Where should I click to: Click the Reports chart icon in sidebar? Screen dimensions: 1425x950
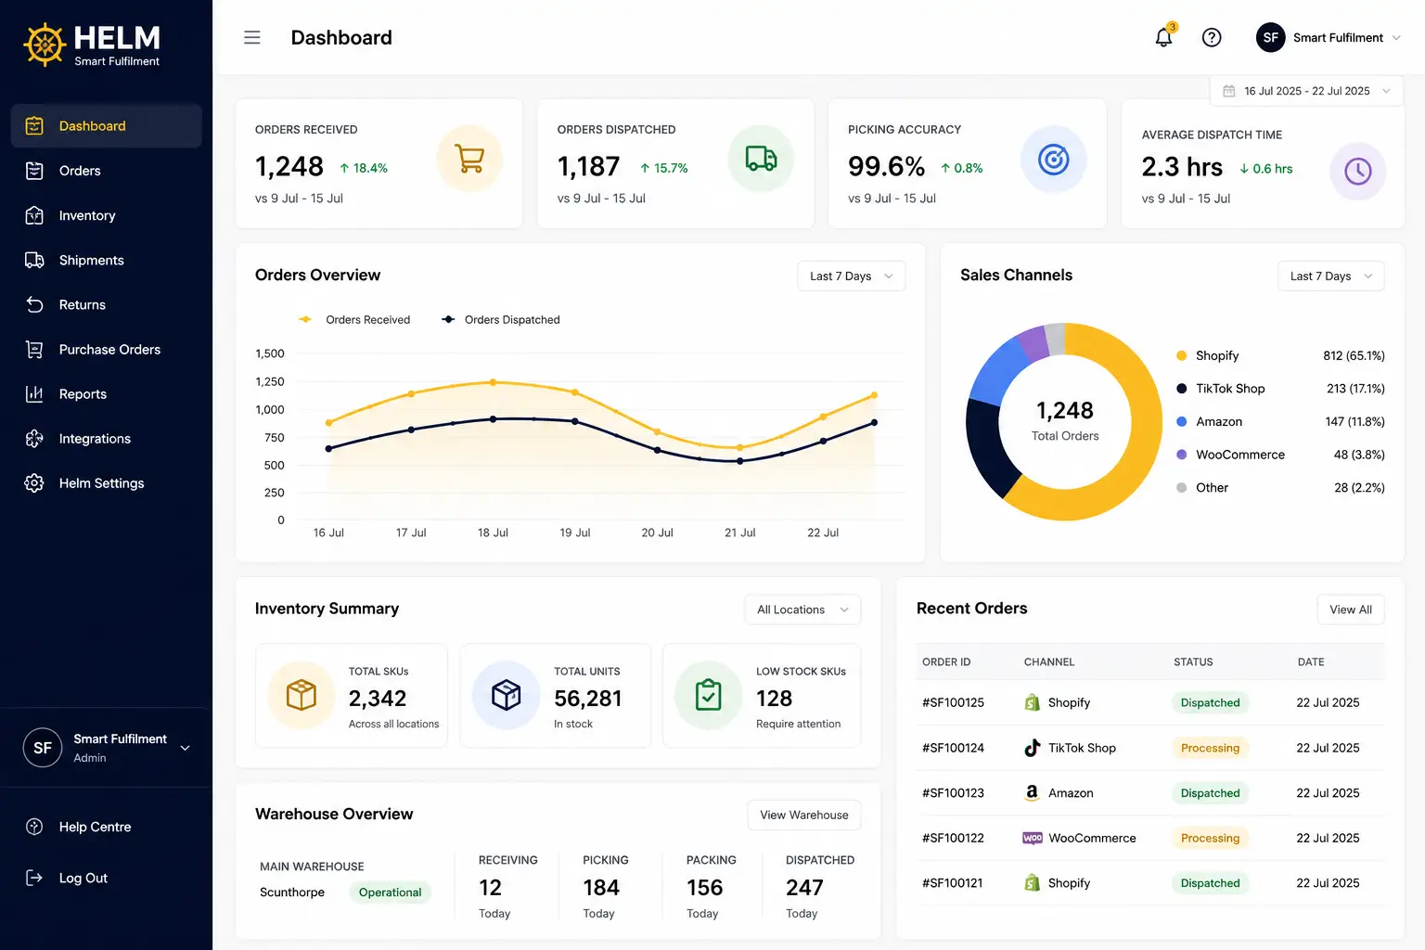coord(34,394)
